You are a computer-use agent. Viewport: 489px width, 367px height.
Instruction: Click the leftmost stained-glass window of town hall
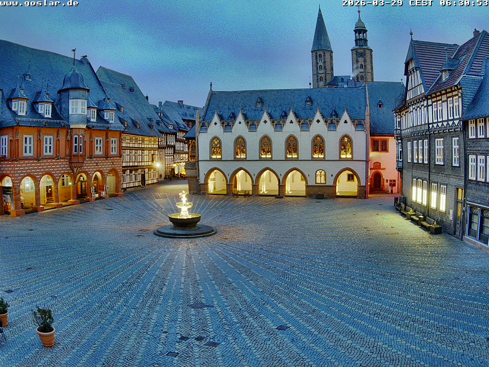216,148
